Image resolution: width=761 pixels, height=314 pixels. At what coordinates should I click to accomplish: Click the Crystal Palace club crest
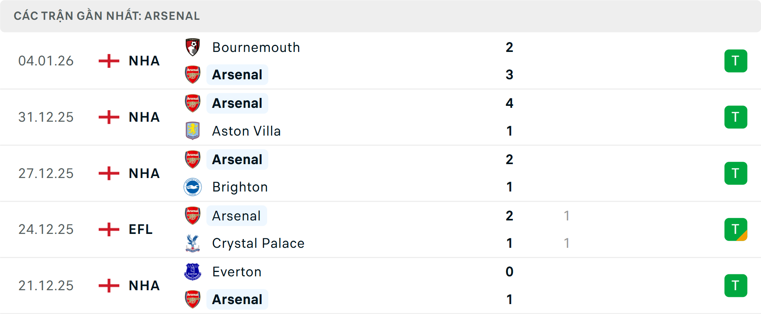193,243
